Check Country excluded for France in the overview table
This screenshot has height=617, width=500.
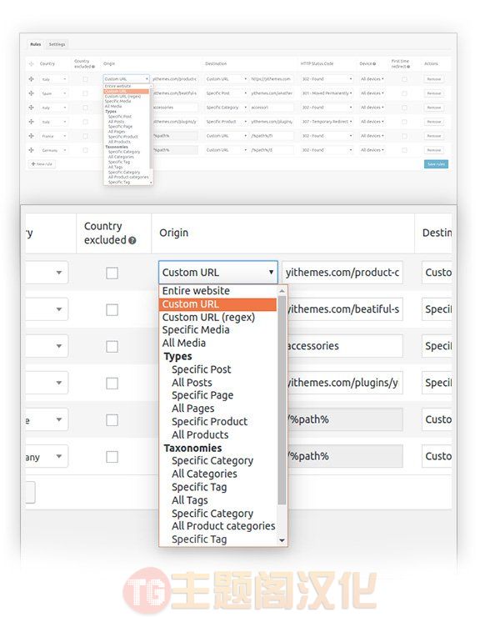[85, 136]
